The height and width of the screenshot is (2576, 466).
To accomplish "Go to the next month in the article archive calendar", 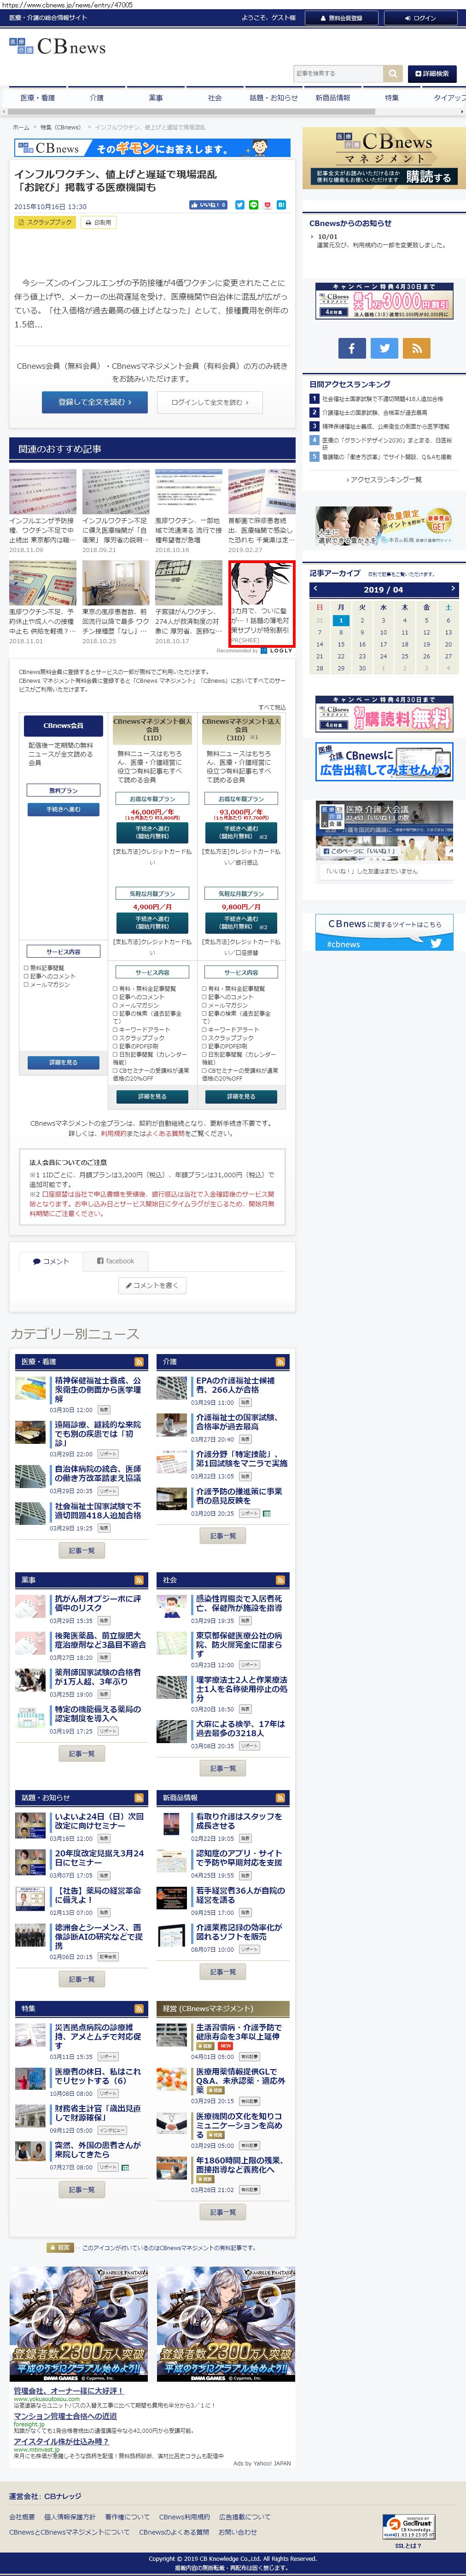I will click(x=452, y=589).
